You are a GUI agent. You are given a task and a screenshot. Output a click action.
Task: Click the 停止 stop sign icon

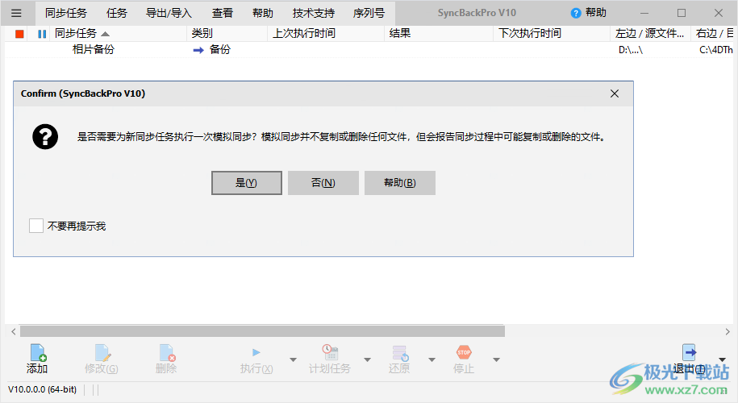coord(464,352)
